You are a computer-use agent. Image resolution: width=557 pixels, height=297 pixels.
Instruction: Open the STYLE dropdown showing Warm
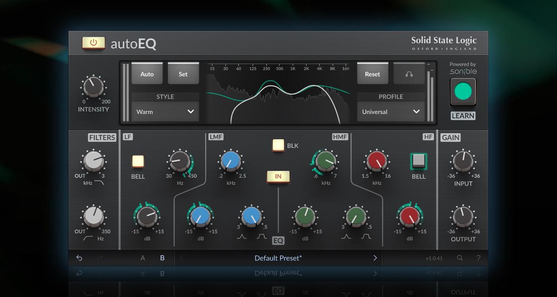pyautogui.click(x=165, y=111)
